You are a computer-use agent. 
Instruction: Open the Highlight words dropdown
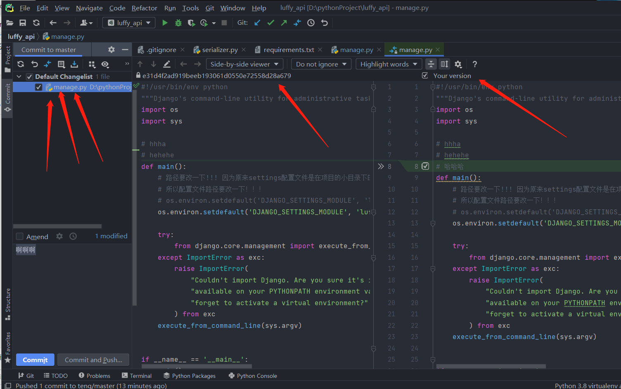pos(389,64)
